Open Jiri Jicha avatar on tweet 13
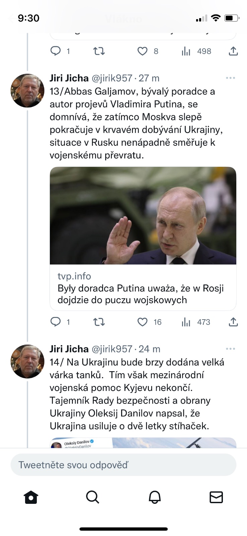This screenshot has width=247, height=536. [x=28, y=90]
